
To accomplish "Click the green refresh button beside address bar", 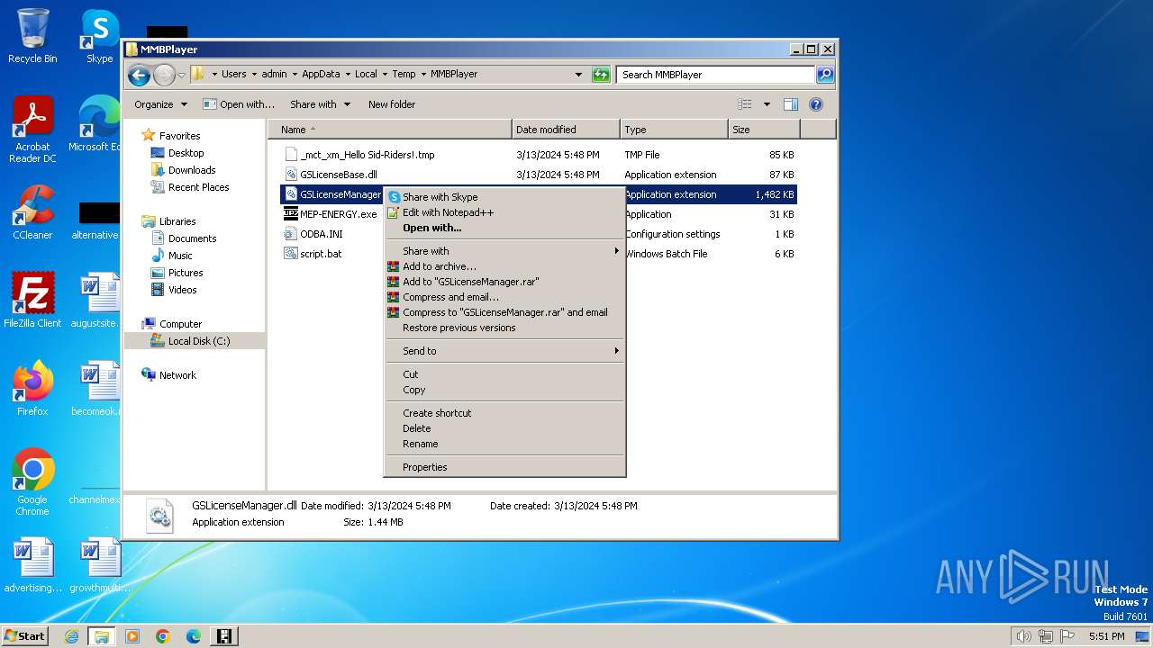I will [x=601, y=75].
